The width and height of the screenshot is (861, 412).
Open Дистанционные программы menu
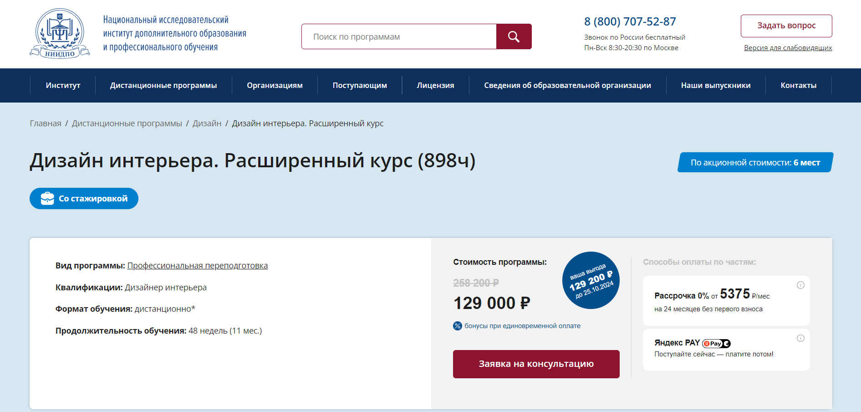pos(163,85)
